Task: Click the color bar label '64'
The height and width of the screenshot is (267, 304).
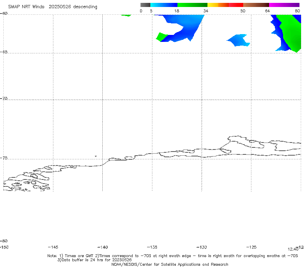Action: pos(267,11)
